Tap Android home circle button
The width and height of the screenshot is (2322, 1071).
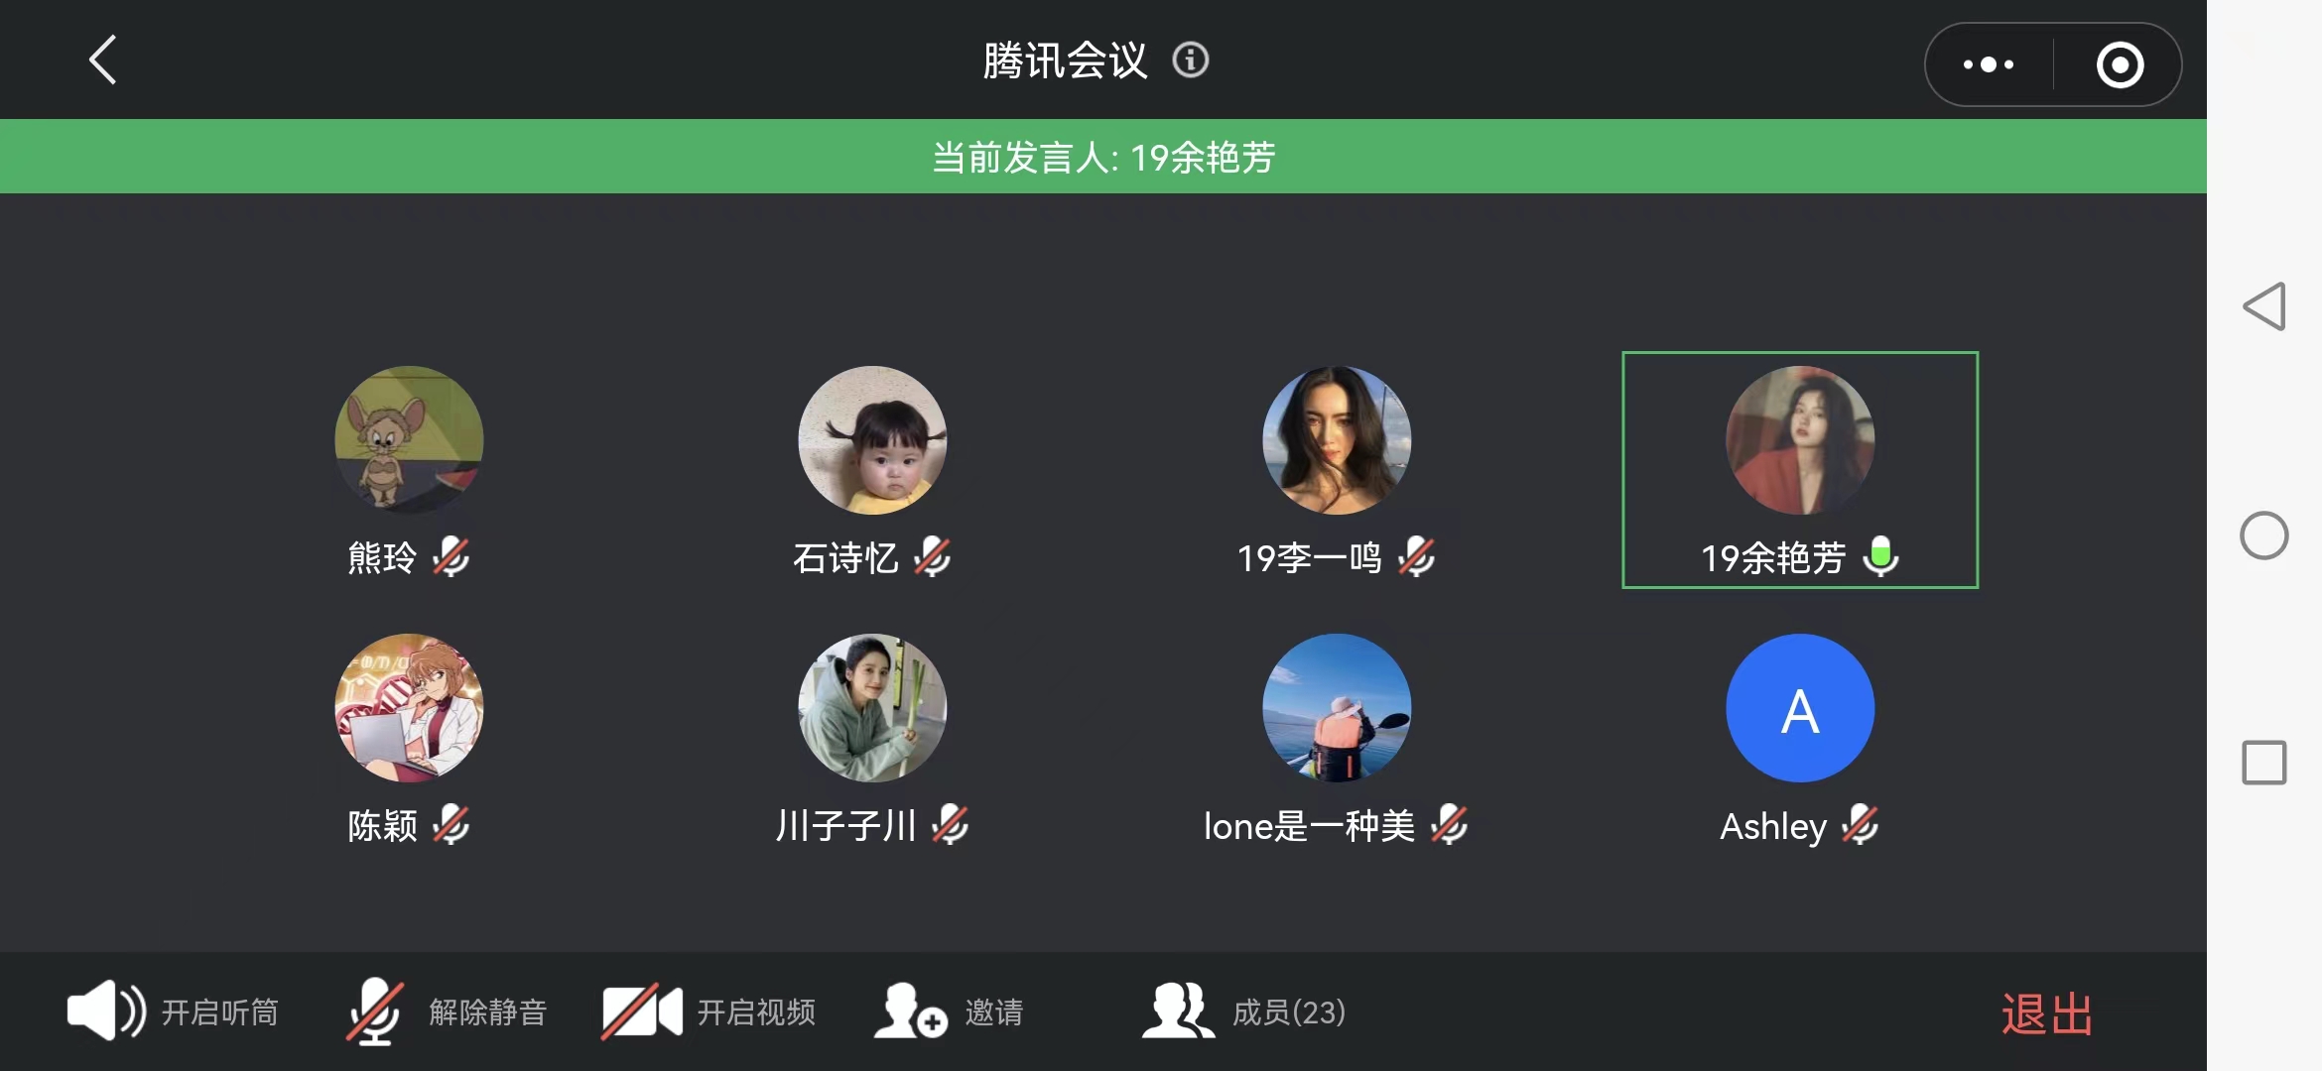click(2264, 535)
